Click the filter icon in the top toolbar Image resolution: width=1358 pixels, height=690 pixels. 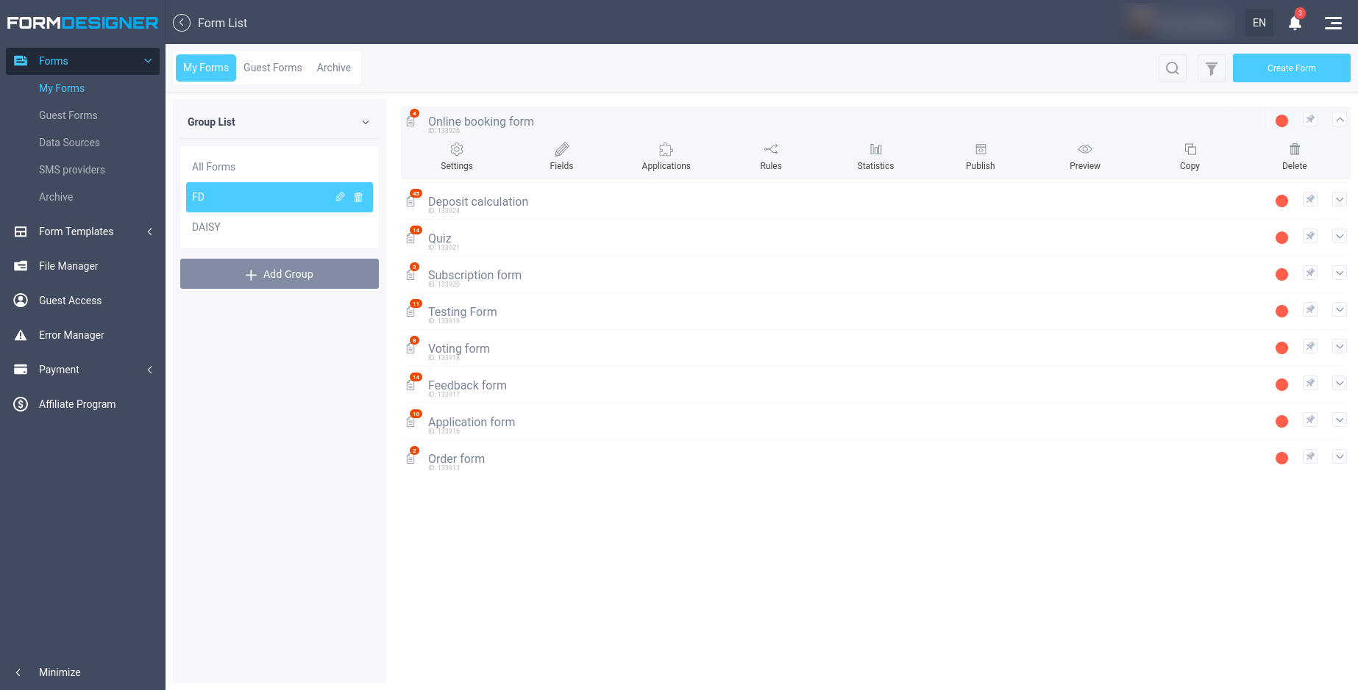point(1211,68)
